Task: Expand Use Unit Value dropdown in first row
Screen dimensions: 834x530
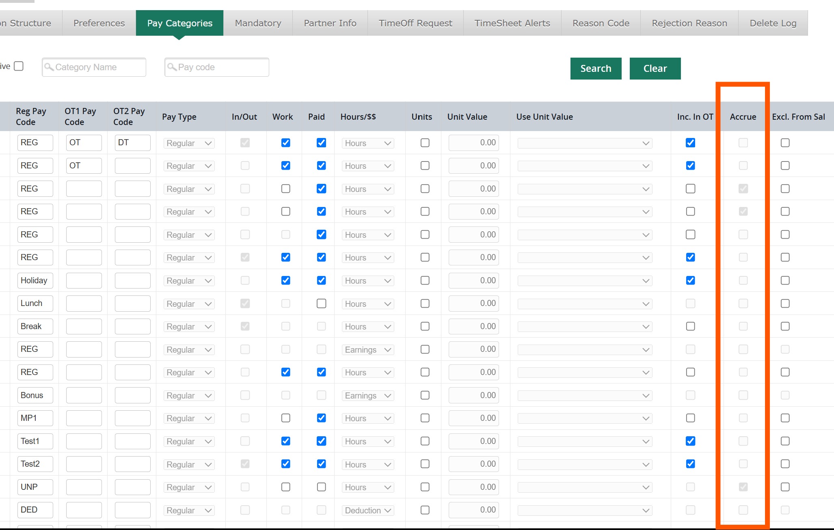Action: [585, 143]
